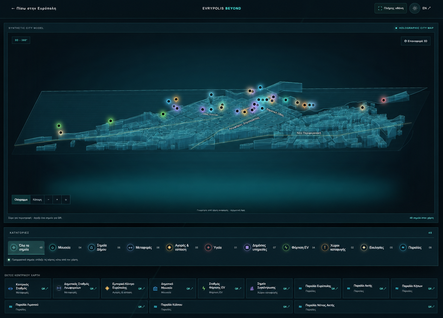Switch language to EN
This screenshot has height=318, width=443.
tap(427, 8)
